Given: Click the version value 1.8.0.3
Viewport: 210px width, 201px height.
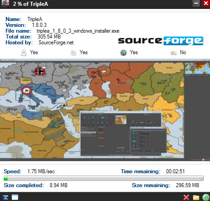Looking at the screenshot, I should tap(39, 25).
